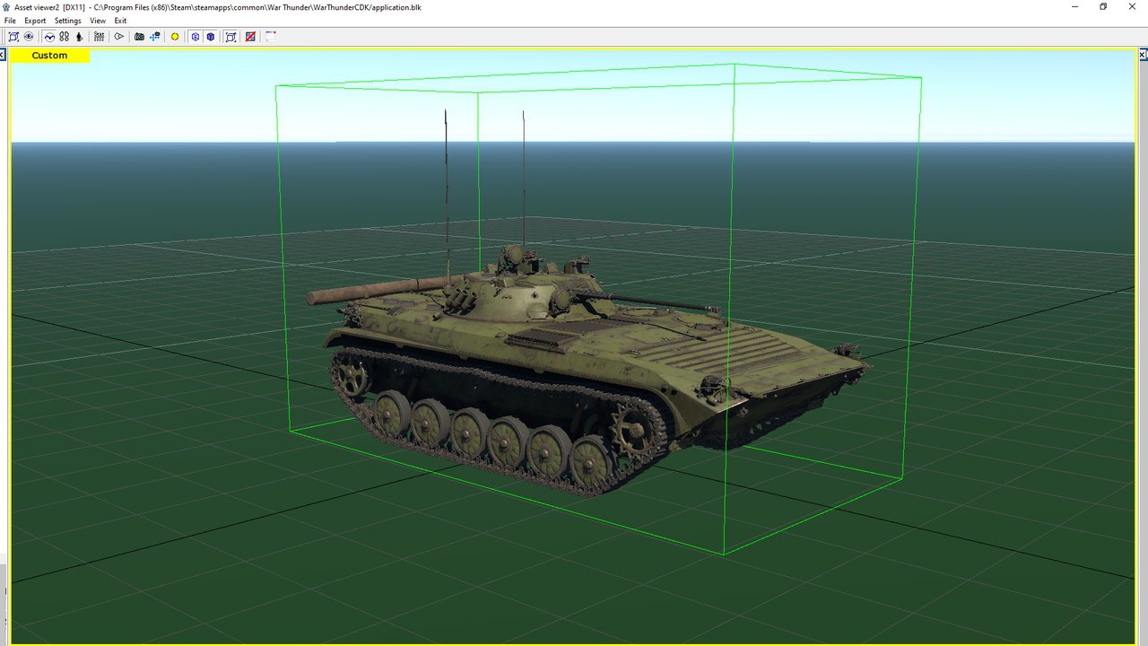Click the X button at top right of viewport
Viewport: 1148px width, 646px height.
point(1144,55)
